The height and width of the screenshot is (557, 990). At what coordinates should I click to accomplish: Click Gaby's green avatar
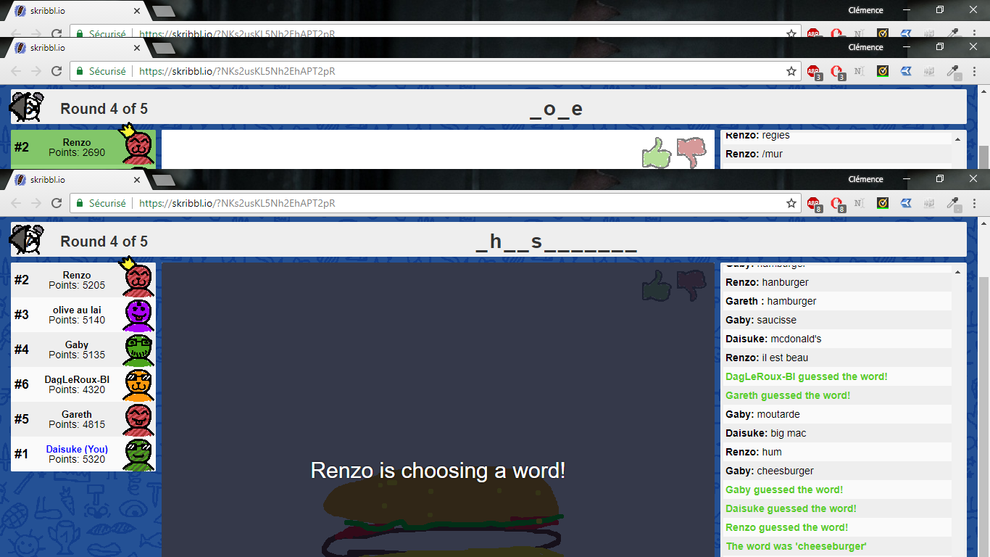[x=138, y=350]
